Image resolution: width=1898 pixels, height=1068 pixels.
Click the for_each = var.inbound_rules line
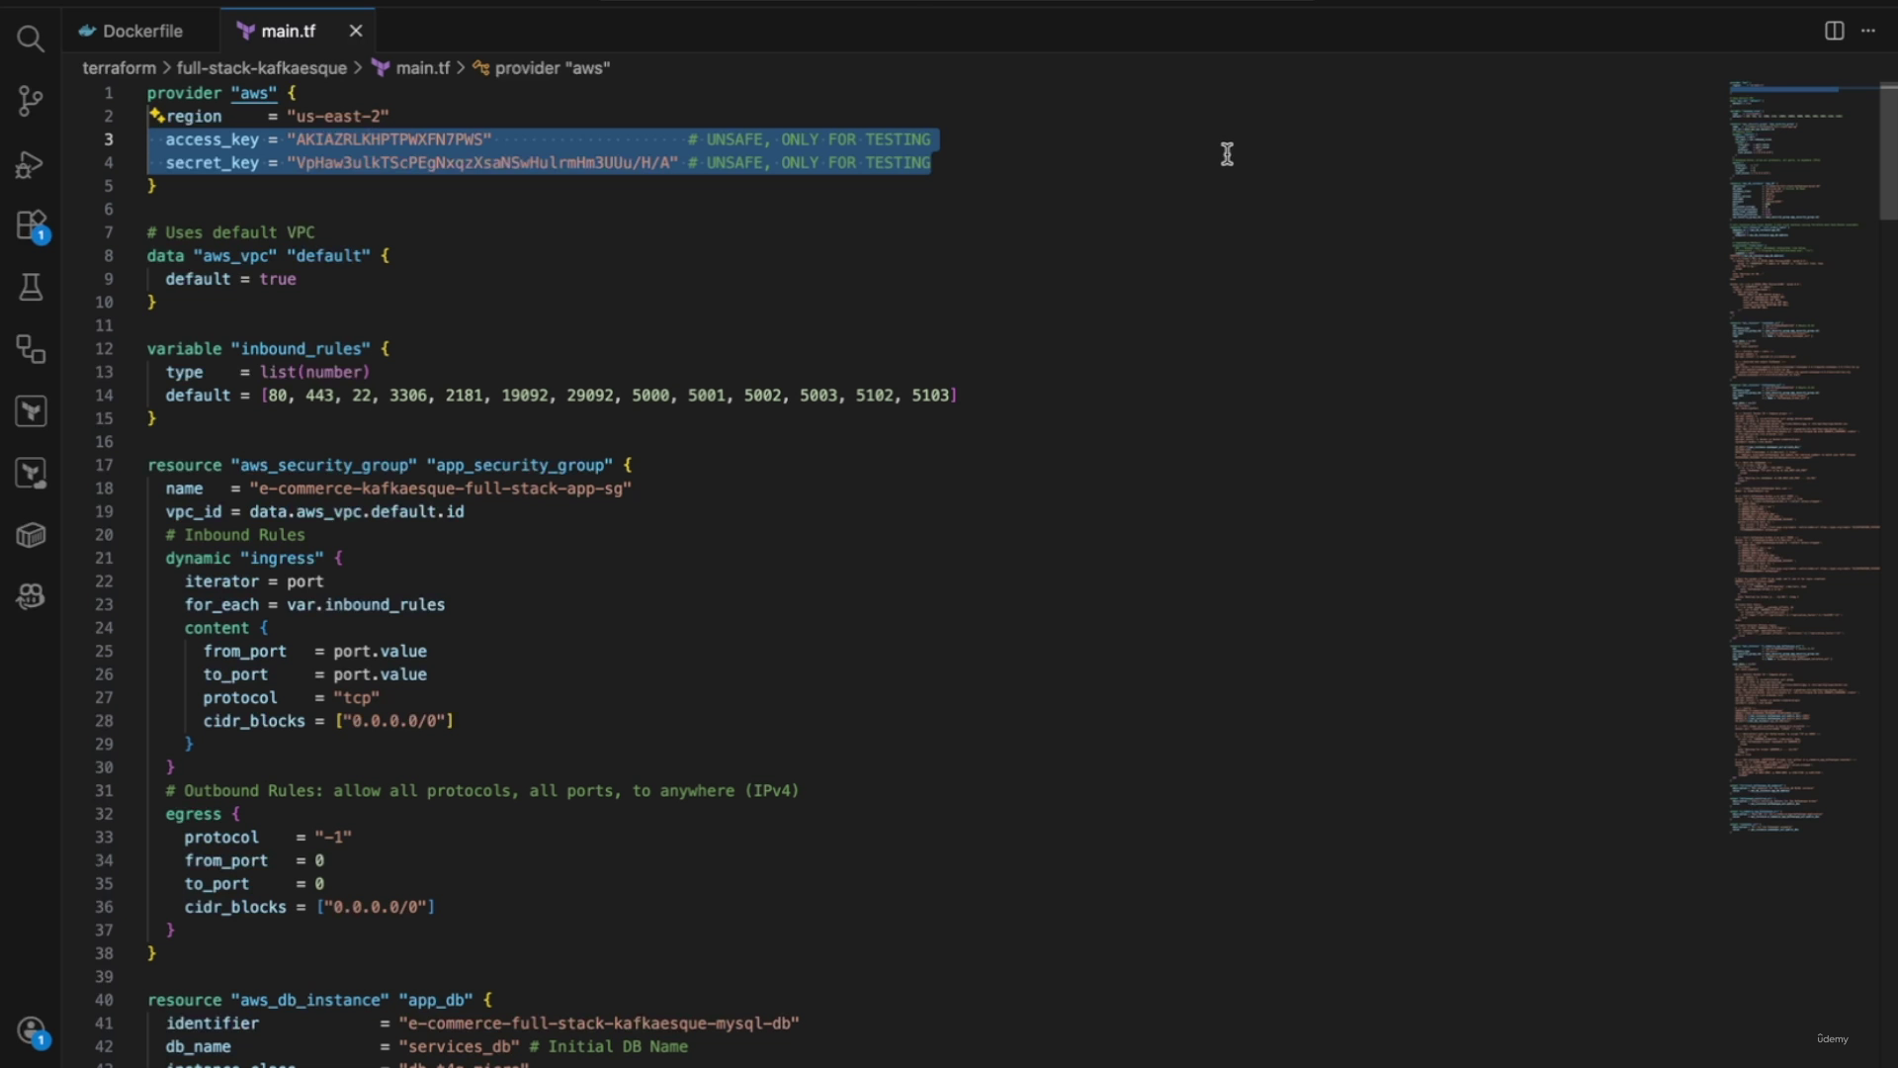[314, 604]
